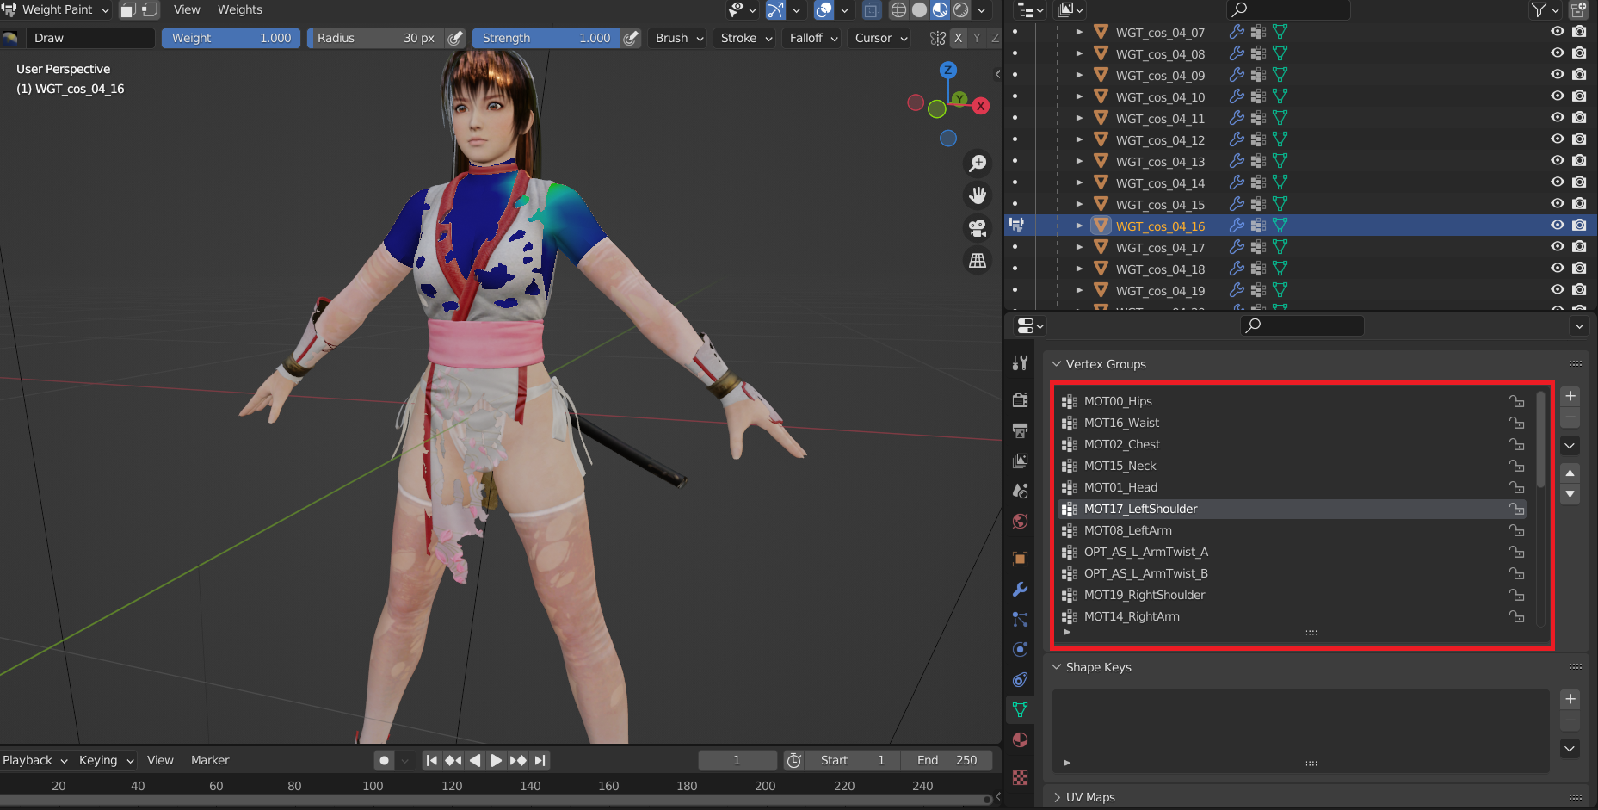The image size is (1598, 810).
Task: Toggle X-ray display
Action: point(872,10)
